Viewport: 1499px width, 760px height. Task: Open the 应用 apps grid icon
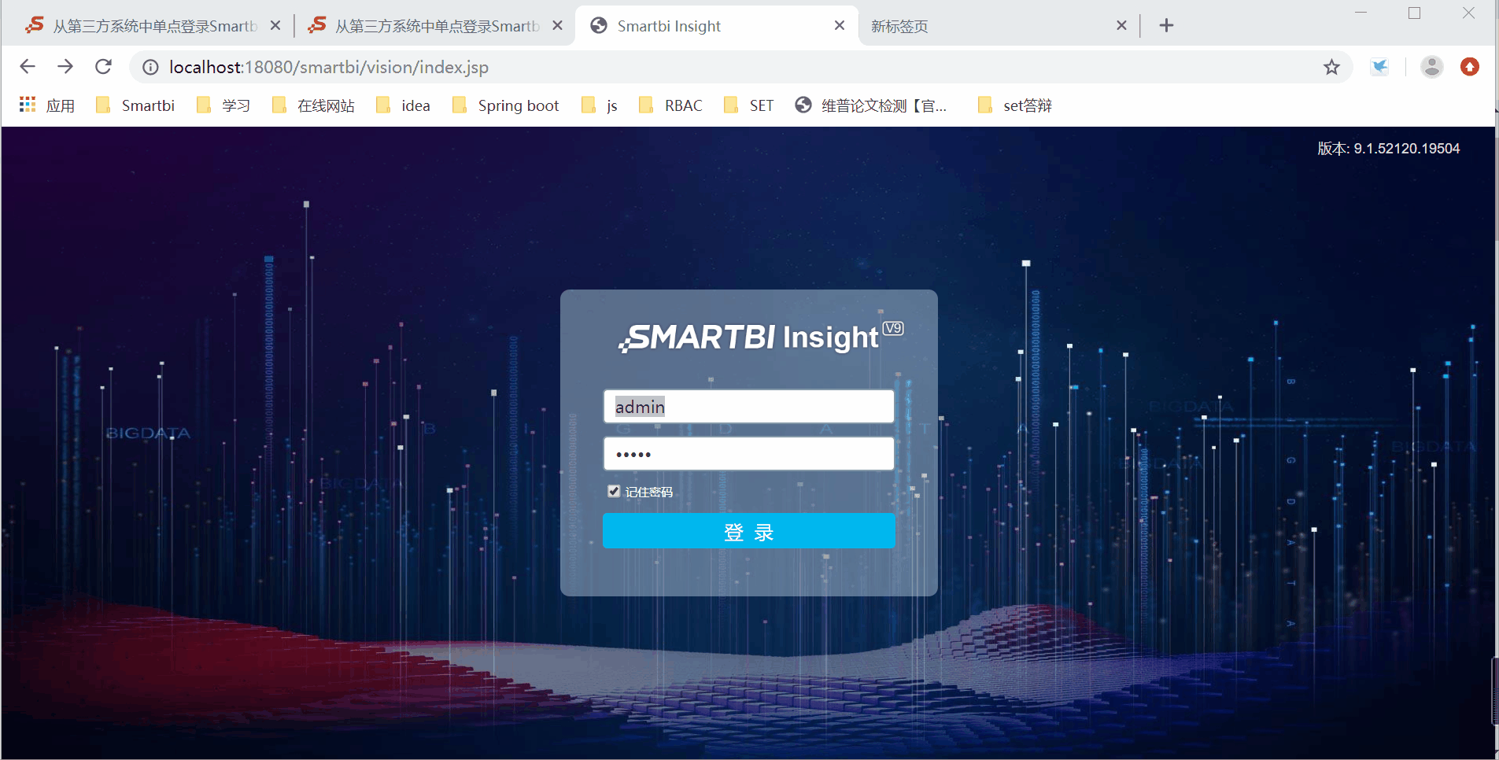[28, 105]
